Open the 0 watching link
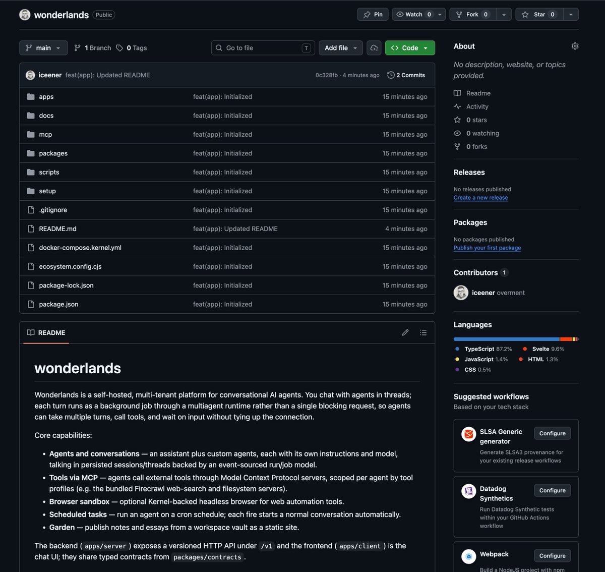 pyautogui.click(x=476, y=133)
